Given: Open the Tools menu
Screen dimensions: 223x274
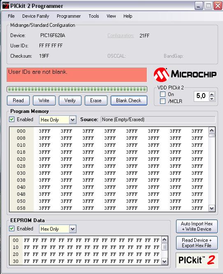Looking at the screenshot, I should [x=94, y=16].
